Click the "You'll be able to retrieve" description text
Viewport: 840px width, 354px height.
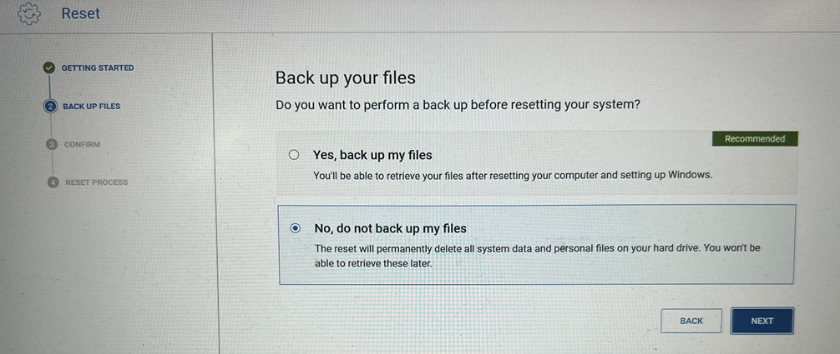pyautogui.click(x=512, y=176)
